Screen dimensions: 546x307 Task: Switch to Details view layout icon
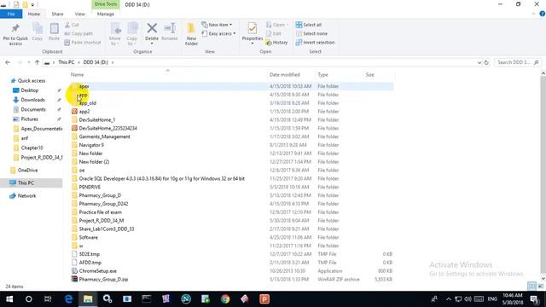531,286
